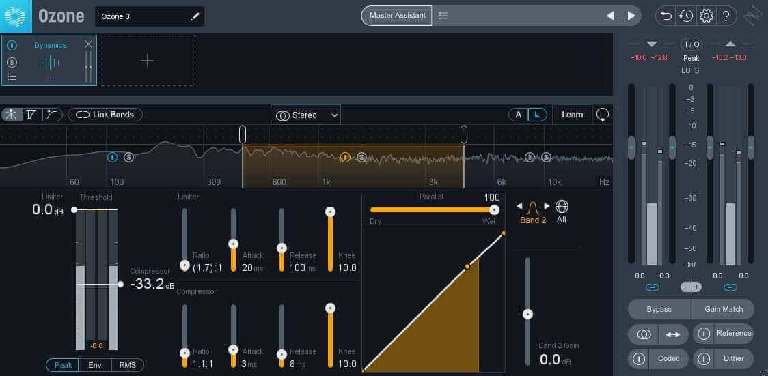768x376 pixels.
Task: Click Band 2 Gain slider handle
Action: [x=527, y=315]
